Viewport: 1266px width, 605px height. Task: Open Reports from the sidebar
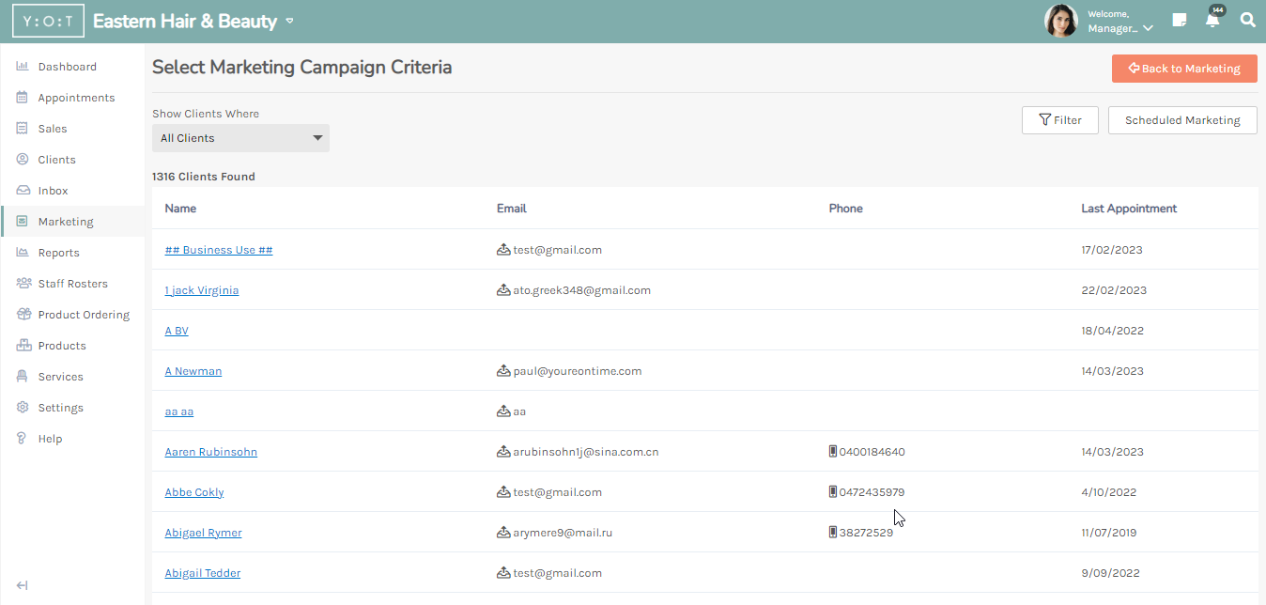tap(58, 253)
